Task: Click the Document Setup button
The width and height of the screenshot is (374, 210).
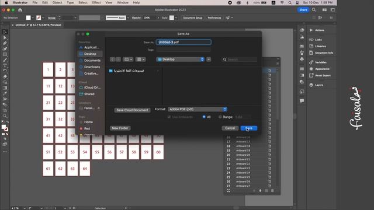Action: point(192,18)
